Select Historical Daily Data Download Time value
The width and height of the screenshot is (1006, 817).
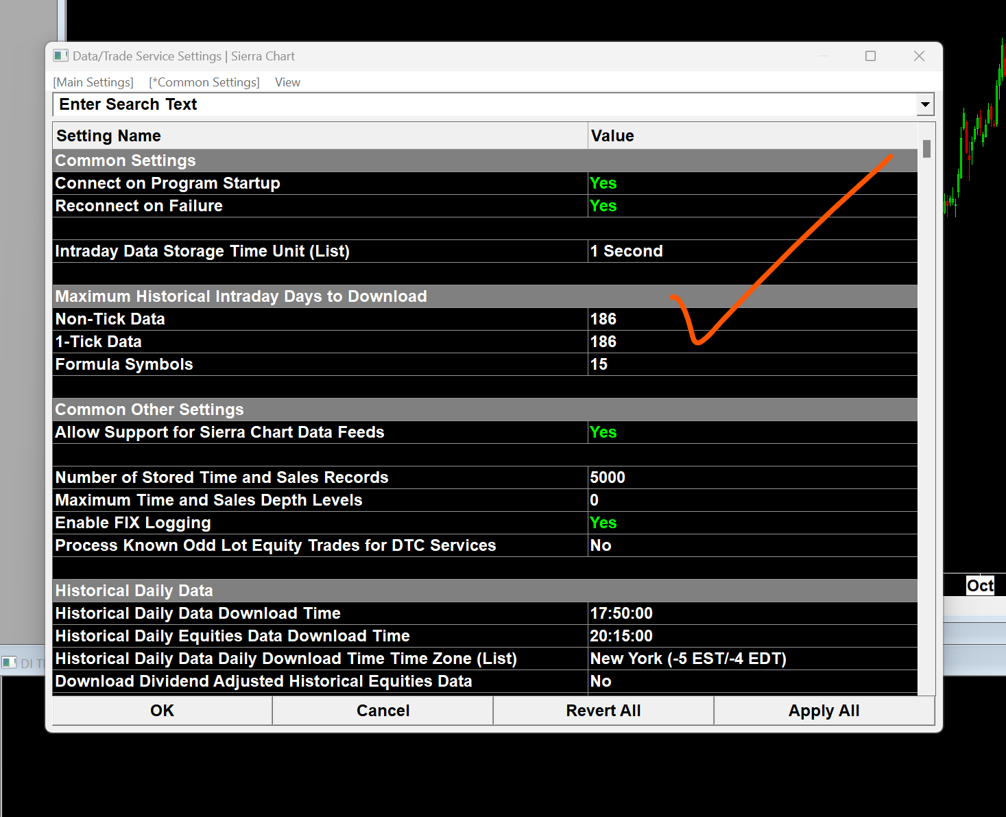pyautogui.click(x=752, y=613)
